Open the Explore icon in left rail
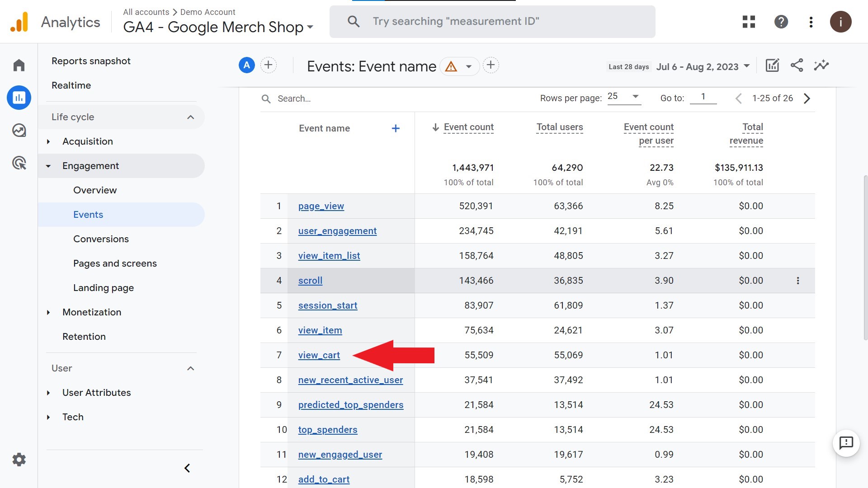The image size is (868, 488). (19, 130)
